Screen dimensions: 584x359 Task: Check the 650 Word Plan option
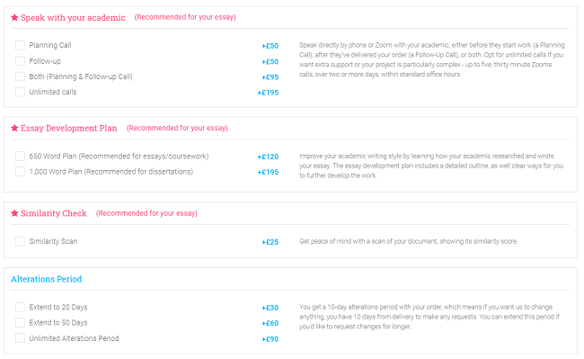pos(20,157)
